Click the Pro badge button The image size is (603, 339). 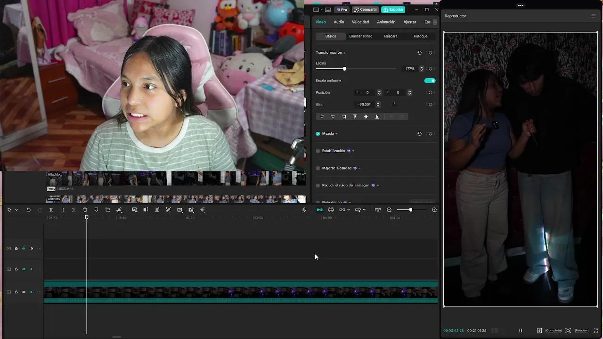tap(342, 9)
